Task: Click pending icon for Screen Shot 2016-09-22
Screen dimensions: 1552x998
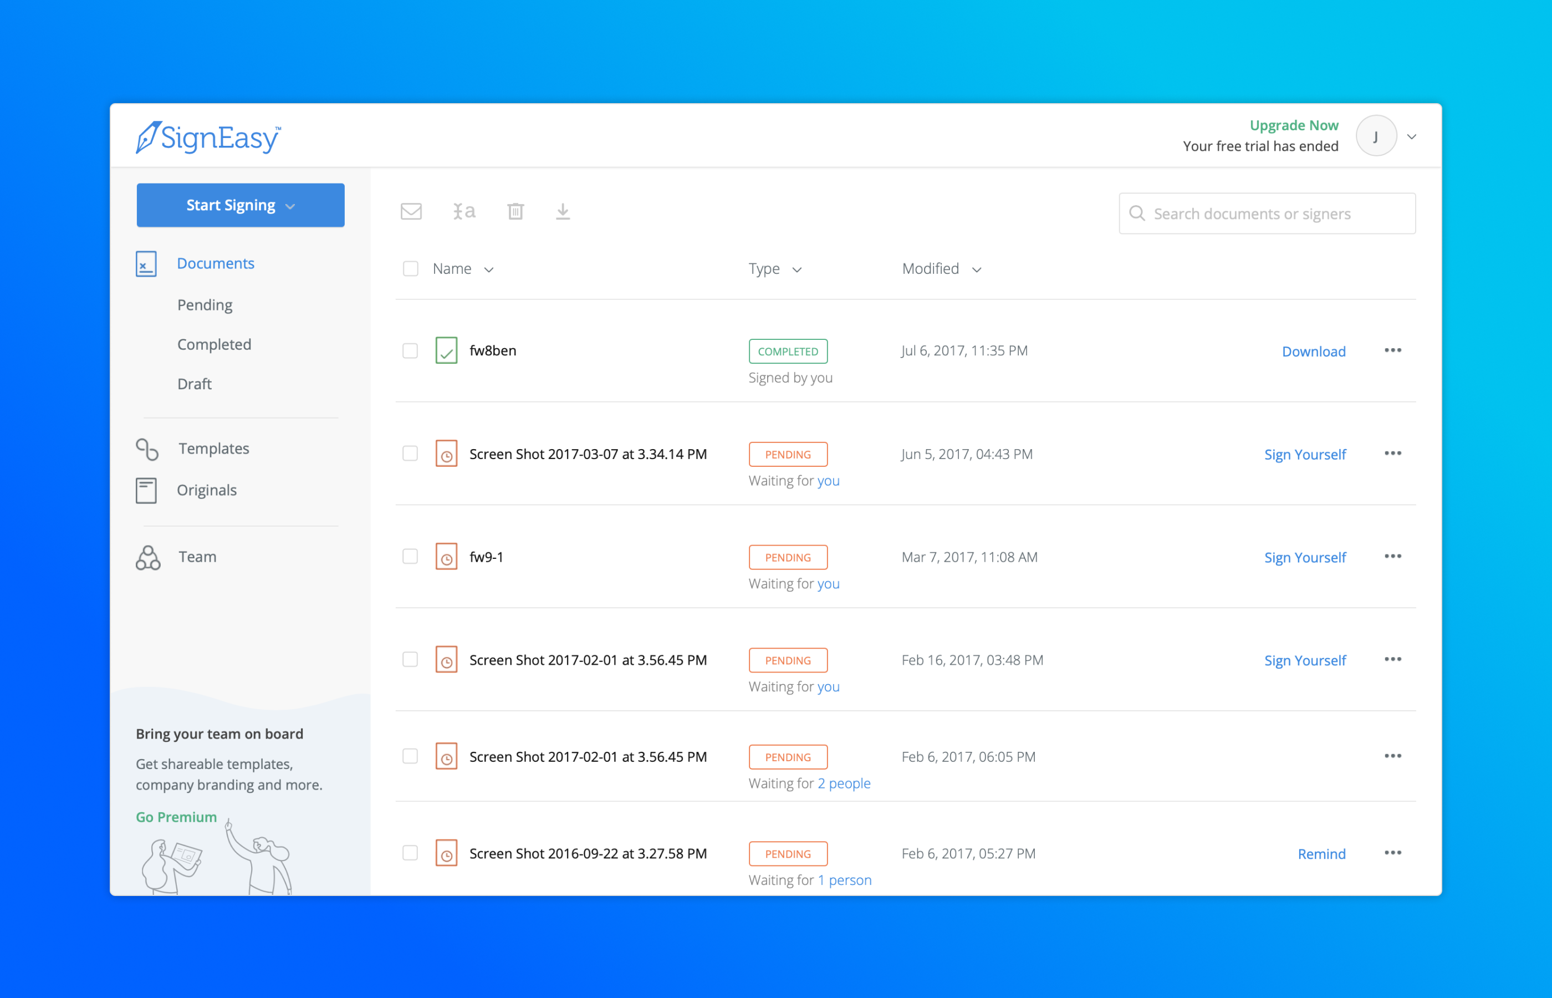Action: 446,853
